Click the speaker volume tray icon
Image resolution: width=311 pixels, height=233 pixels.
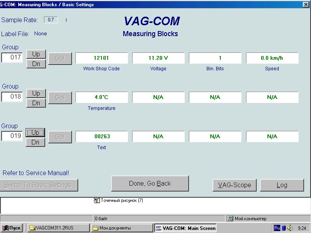pyautogui.click(x=290, y=228)
